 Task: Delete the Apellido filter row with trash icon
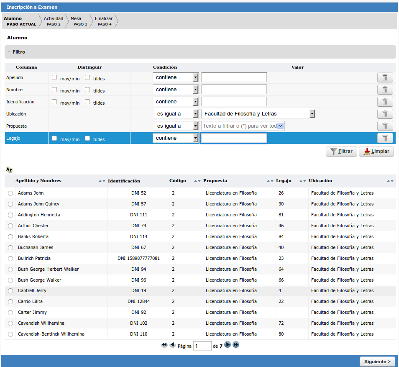tap(385, 77)
